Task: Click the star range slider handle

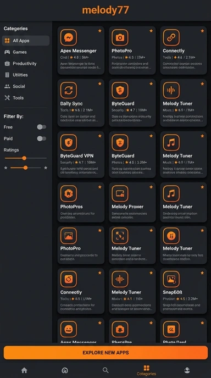Action: (26, 168)
